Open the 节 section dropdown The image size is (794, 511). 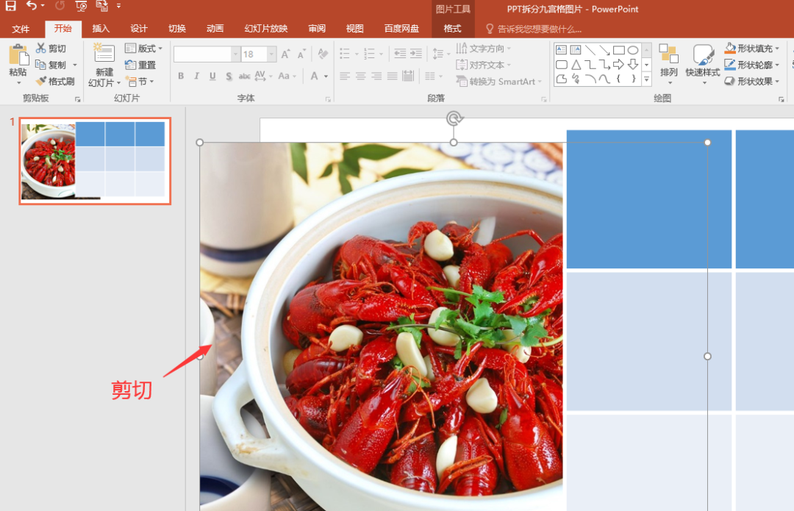pos(140,82)
